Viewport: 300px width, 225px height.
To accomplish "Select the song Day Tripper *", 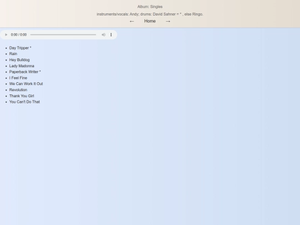I will click(21, 48).
